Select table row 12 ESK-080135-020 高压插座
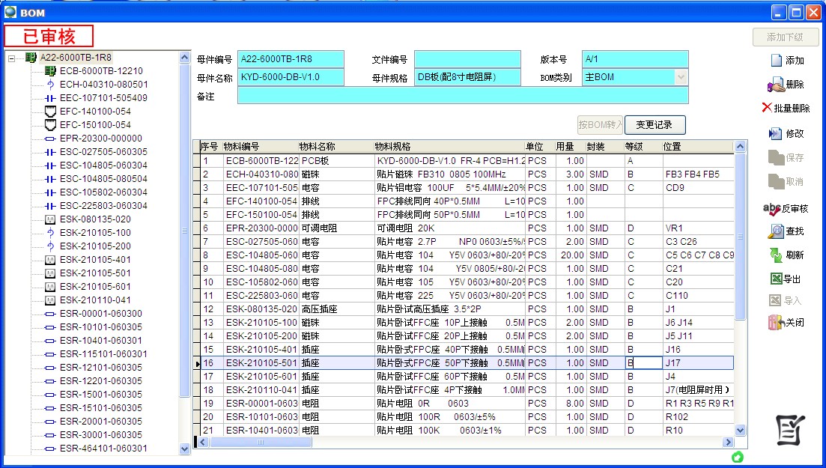This screenshot has height=468, width=826. 262,309
